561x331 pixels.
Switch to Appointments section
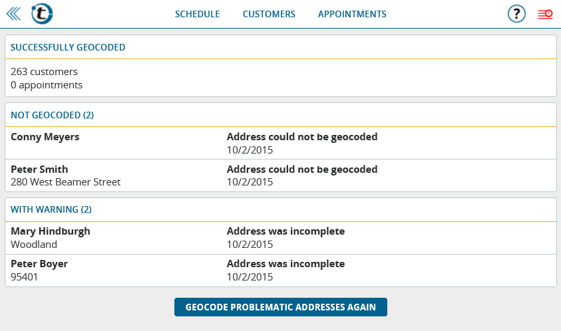(x=352, y=14)
